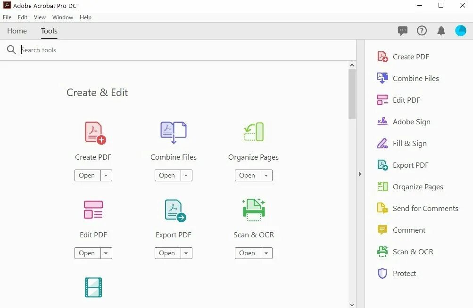Click the Organize Pages large icon in Create & Edit
The width and height of the screenshot is (473, 308).
pyautogui.click(x=254, y=132)
